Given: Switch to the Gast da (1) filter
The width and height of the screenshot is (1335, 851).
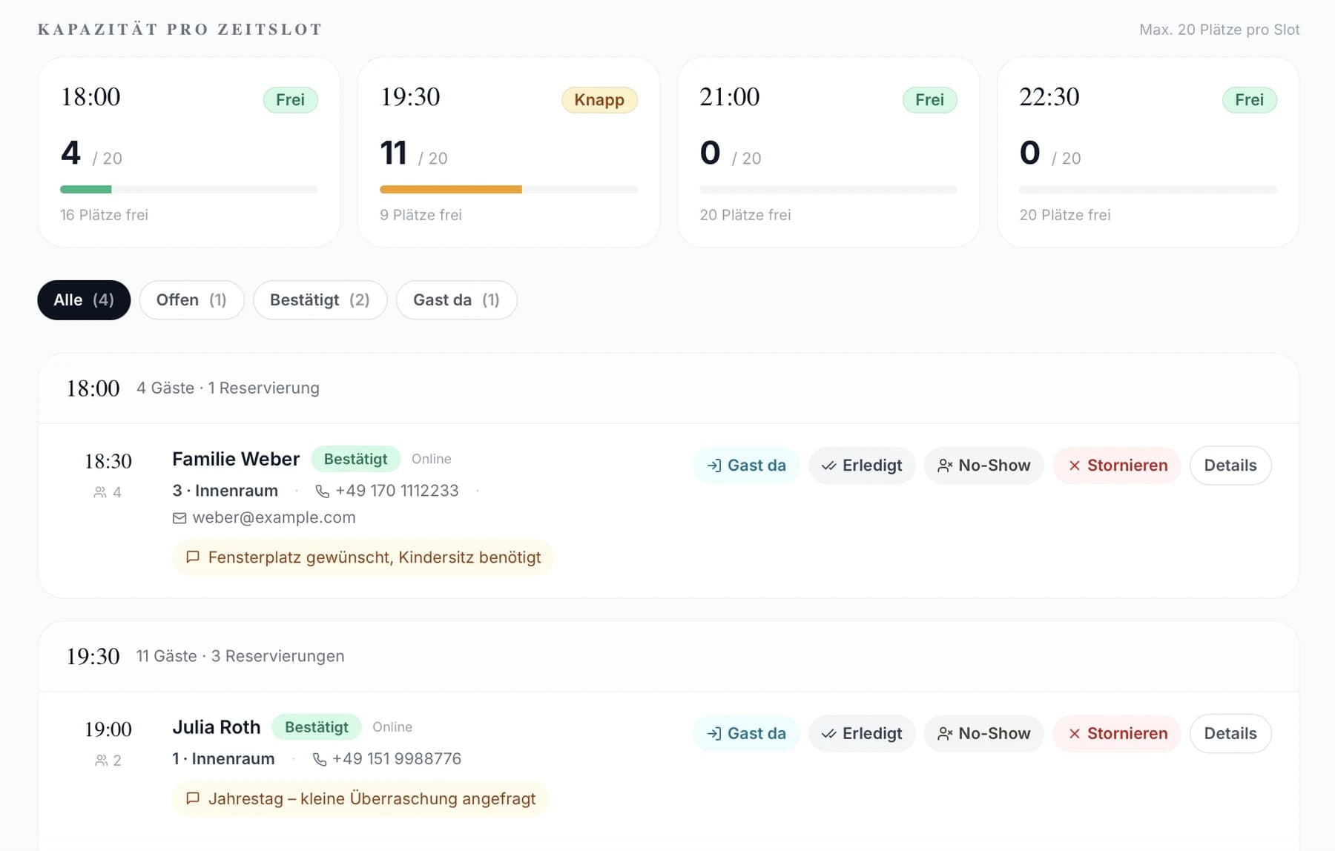Looking at the screenshot, I should pos(456,300).
